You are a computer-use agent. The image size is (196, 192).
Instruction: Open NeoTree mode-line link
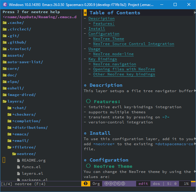point(113,54)
